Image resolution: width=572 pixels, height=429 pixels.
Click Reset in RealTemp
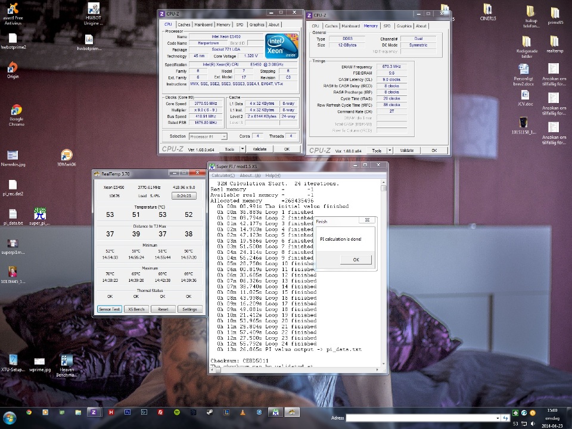(163, 309)
